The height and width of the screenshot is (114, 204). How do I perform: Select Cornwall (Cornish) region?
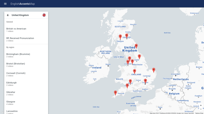tap(26, 74)
